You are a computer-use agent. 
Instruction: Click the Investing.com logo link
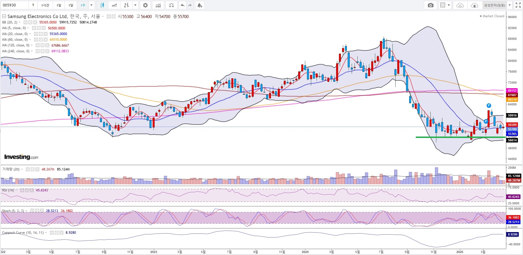pos(21,157)
